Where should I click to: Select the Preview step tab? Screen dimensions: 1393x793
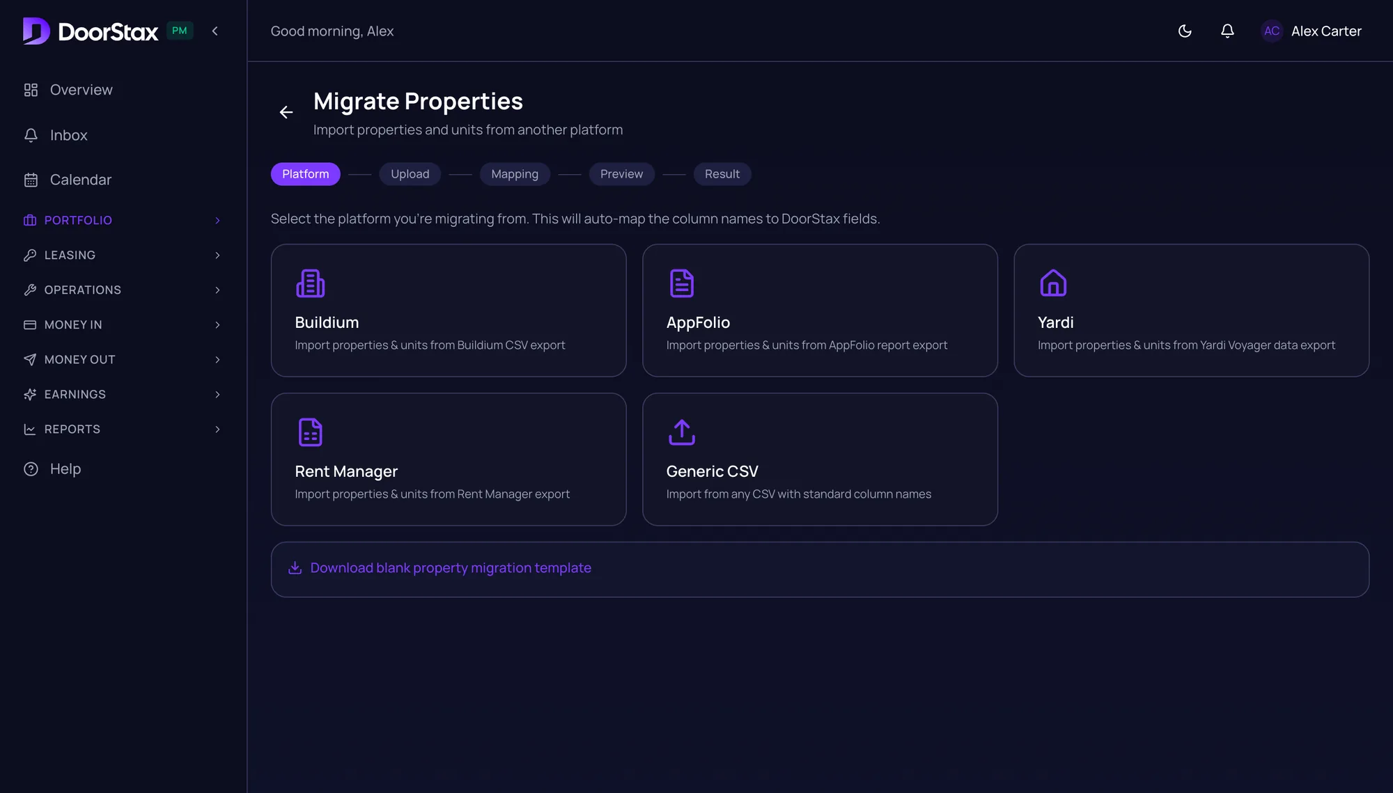pos(621,174)
